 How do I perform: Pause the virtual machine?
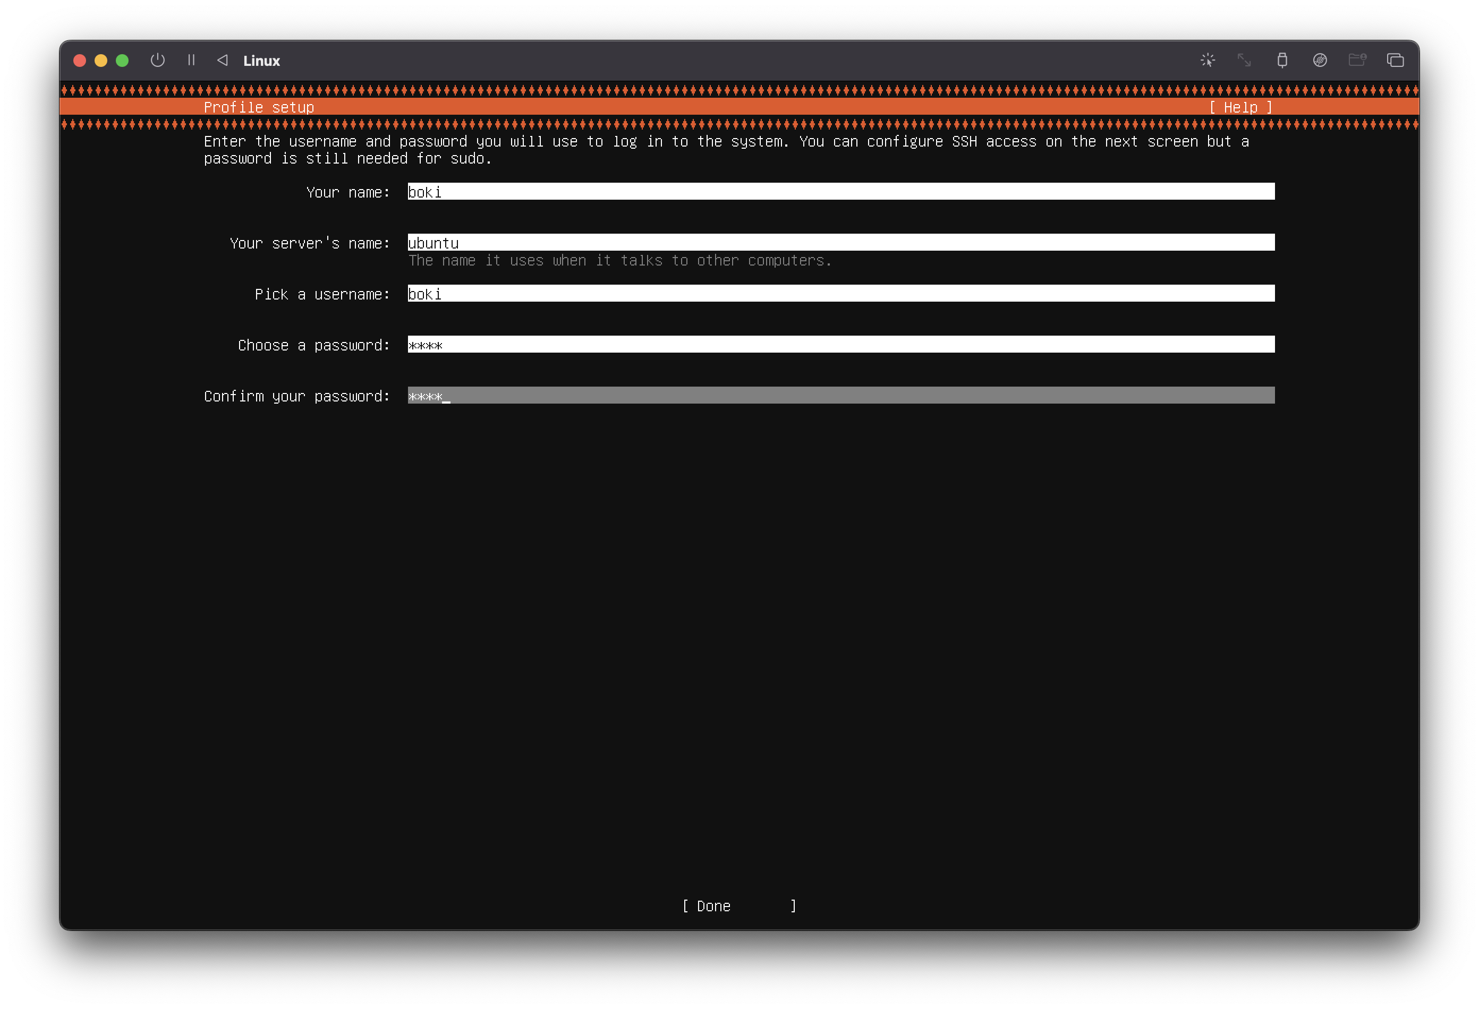click(191, 61)
